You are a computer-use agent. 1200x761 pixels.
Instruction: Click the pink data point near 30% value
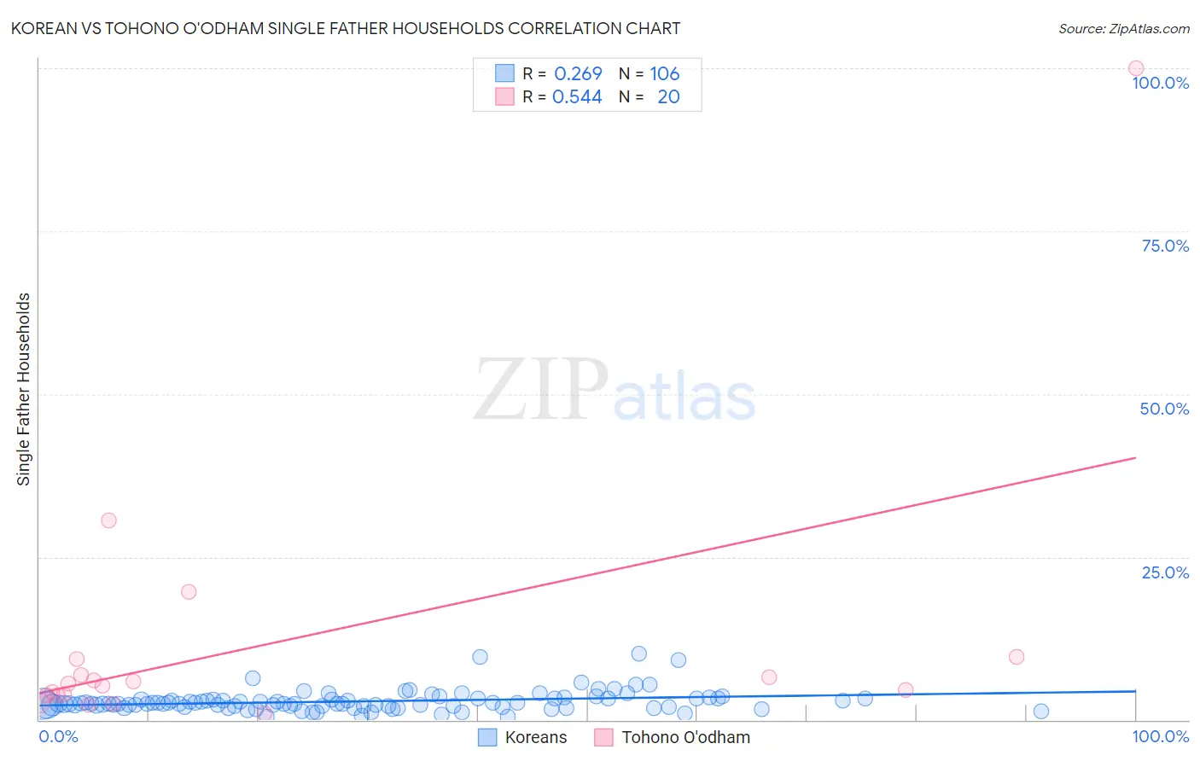tap(108, 520)
